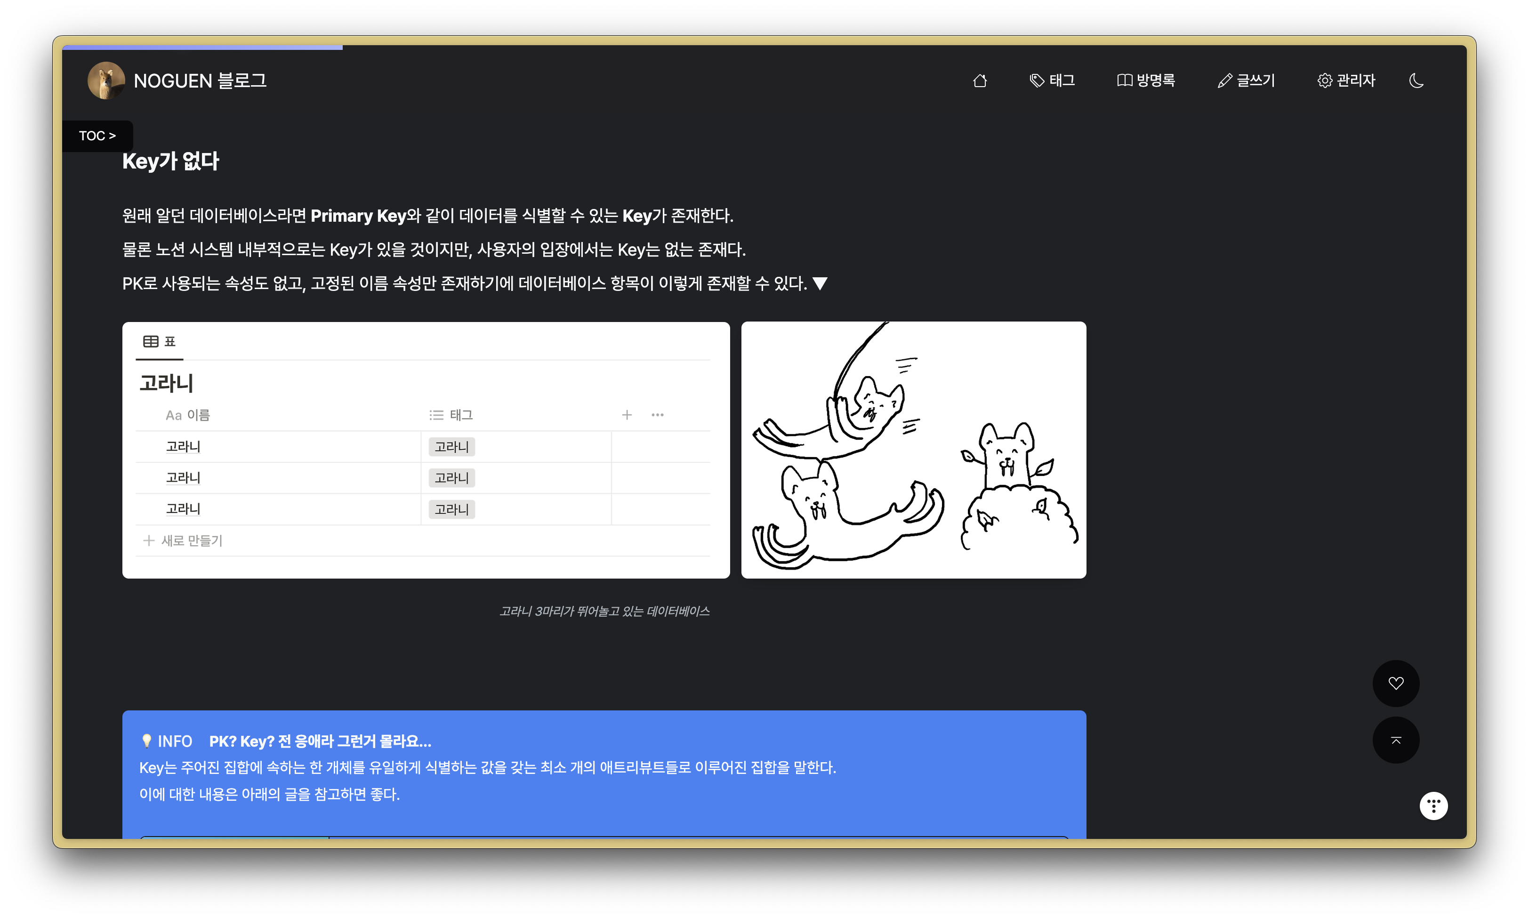
Task: Like the post with heart button
Action: 1395,683
